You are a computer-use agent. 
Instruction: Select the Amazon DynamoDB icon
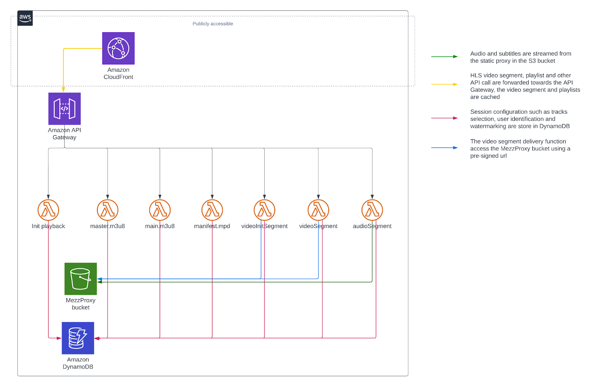click(78, 338)
